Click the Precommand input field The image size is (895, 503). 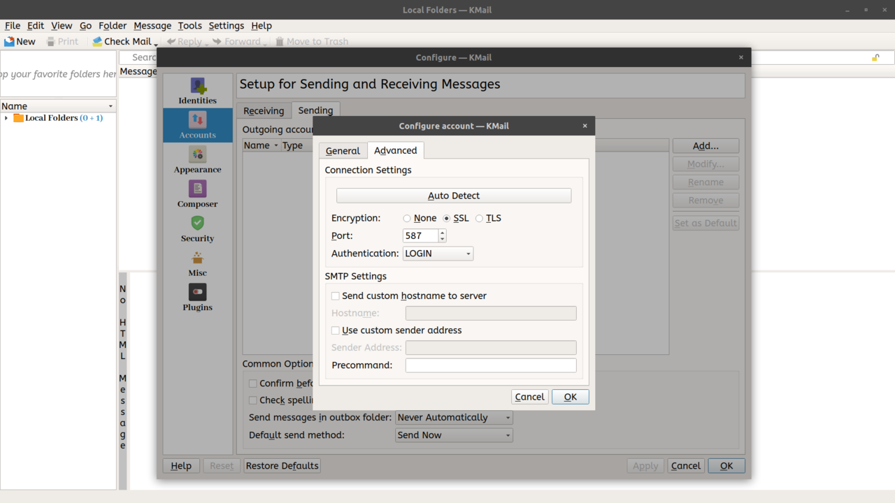pyautogui.click(x=491, y=365)
